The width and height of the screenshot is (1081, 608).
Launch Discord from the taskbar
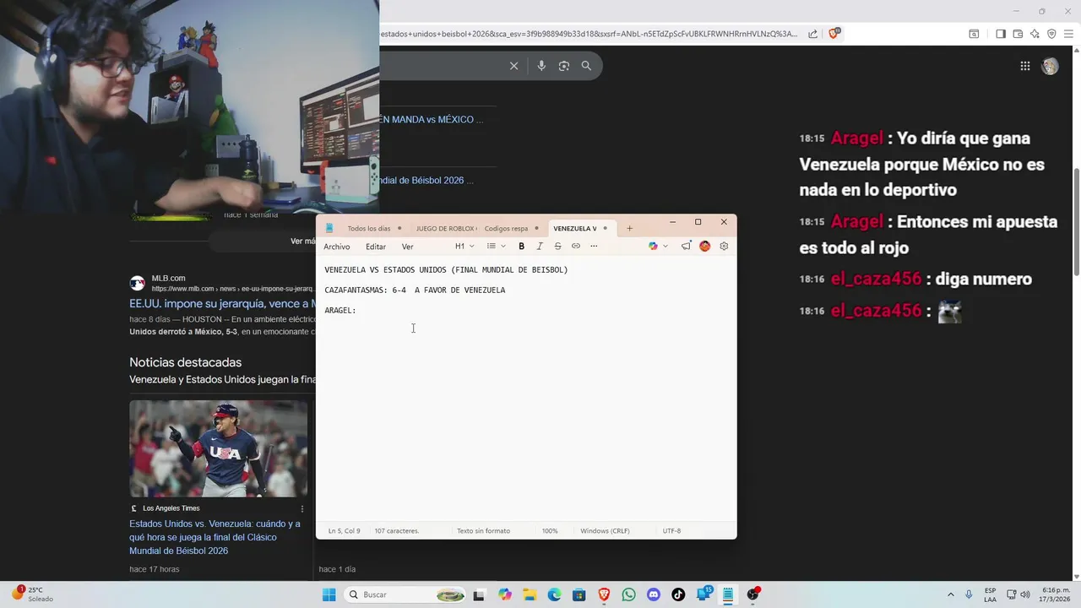point(653,594)
